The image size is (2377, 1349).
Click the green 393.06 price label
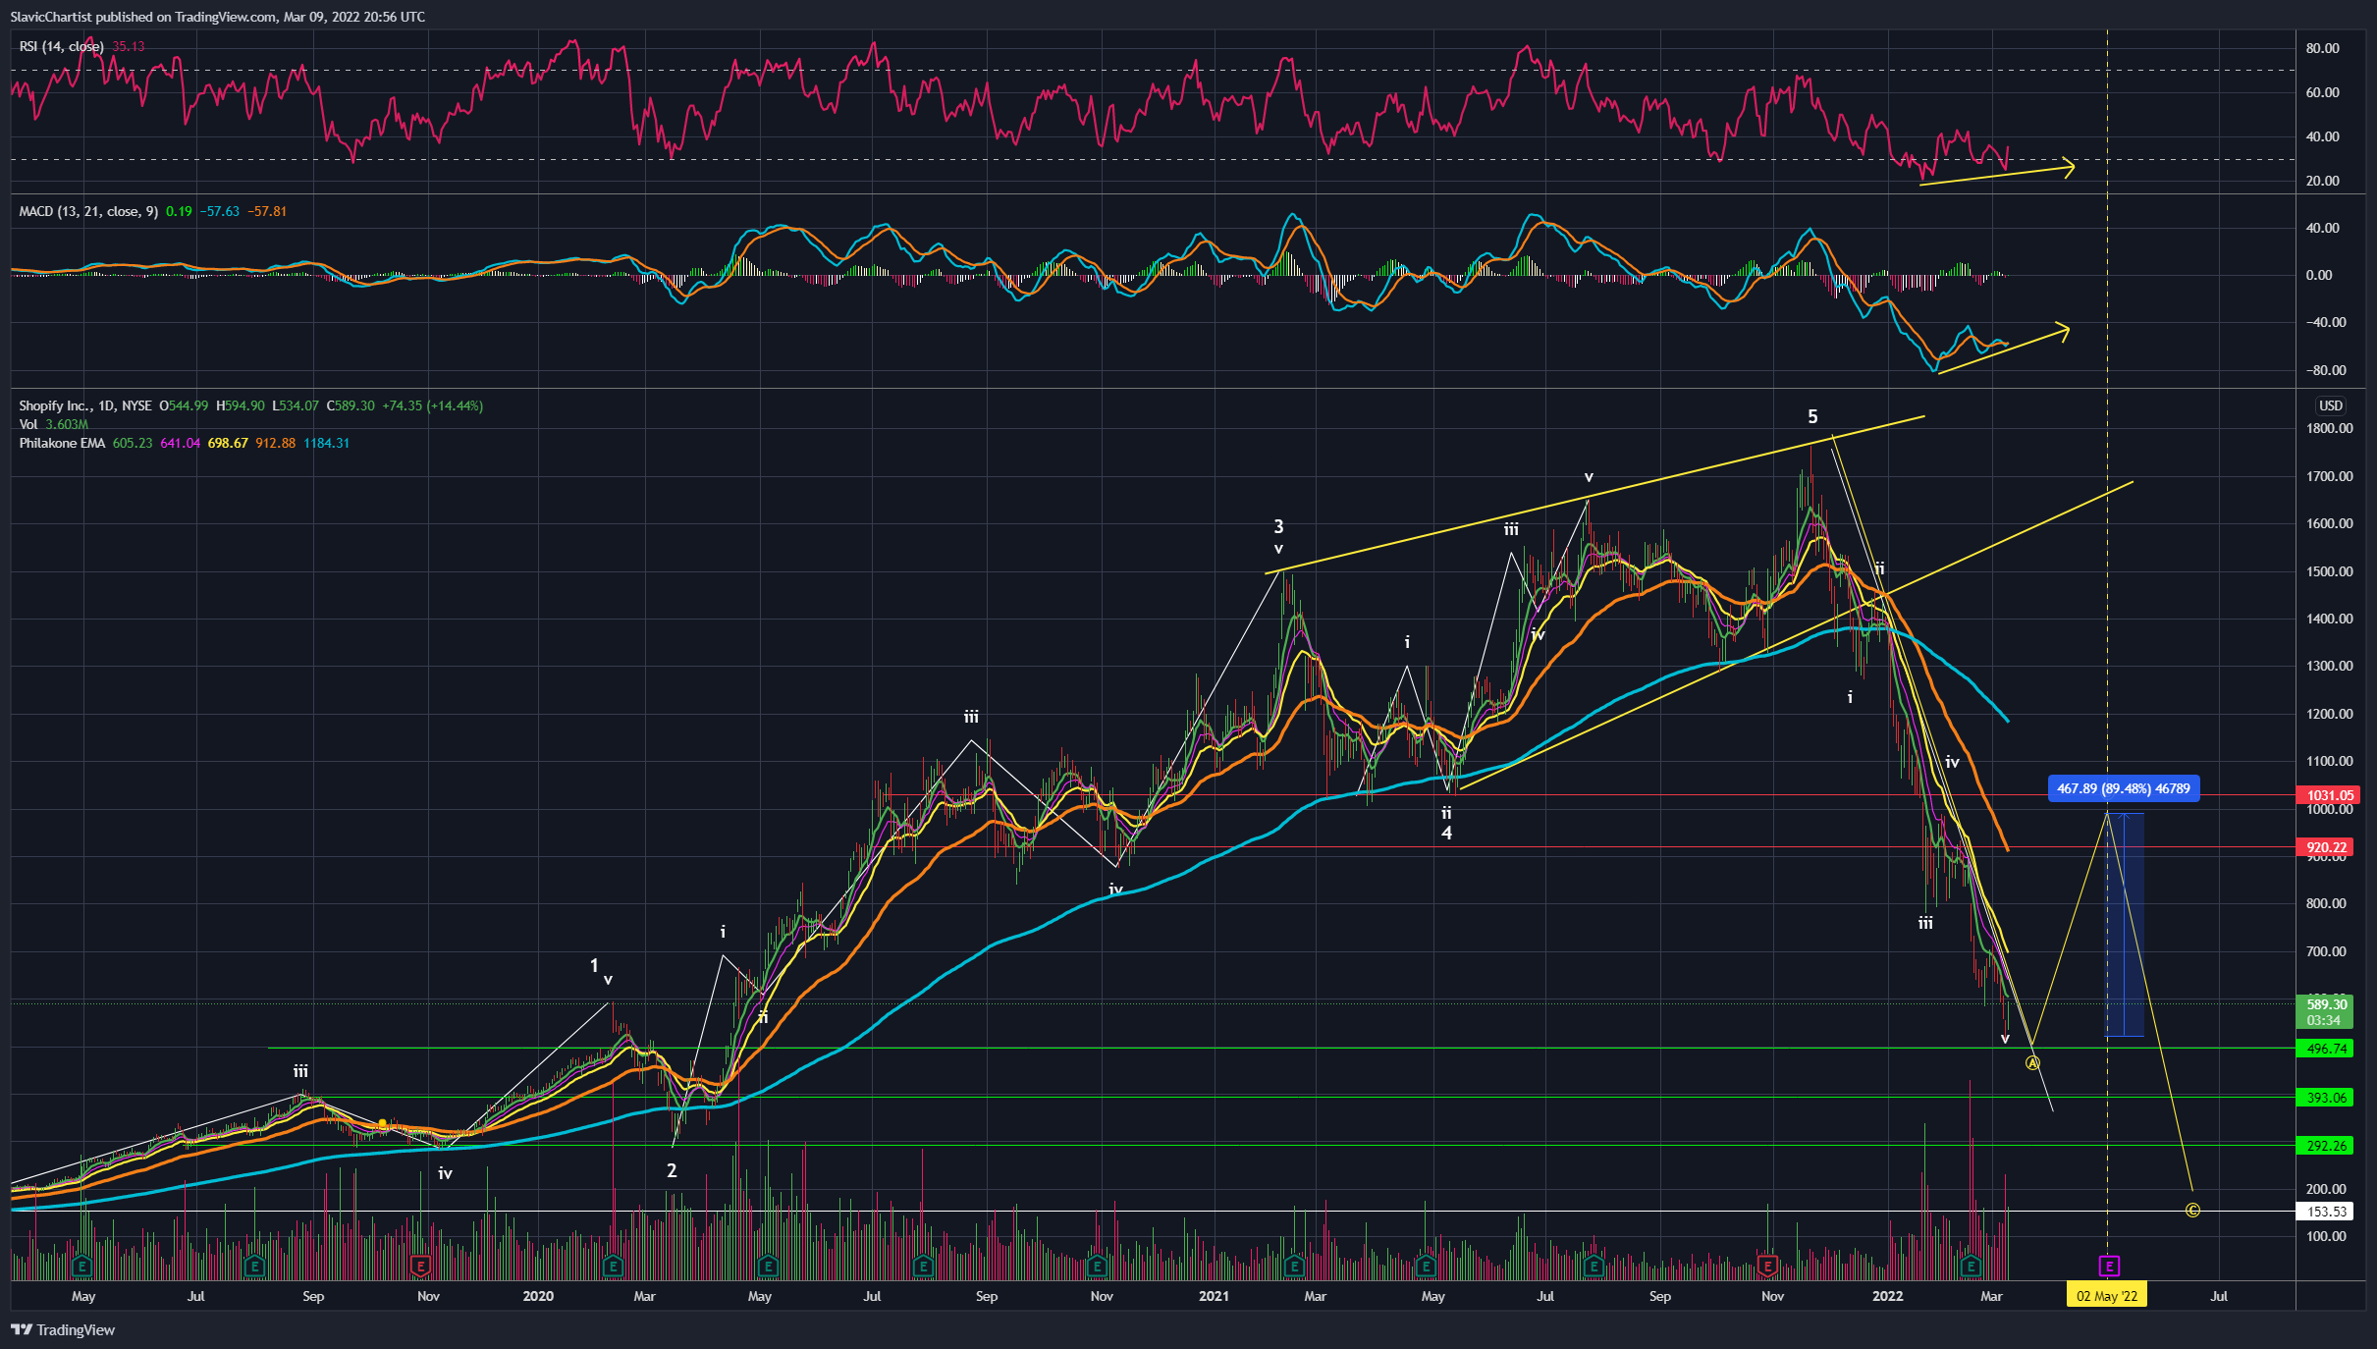pyautogui.click(x=2325, y=1098)
